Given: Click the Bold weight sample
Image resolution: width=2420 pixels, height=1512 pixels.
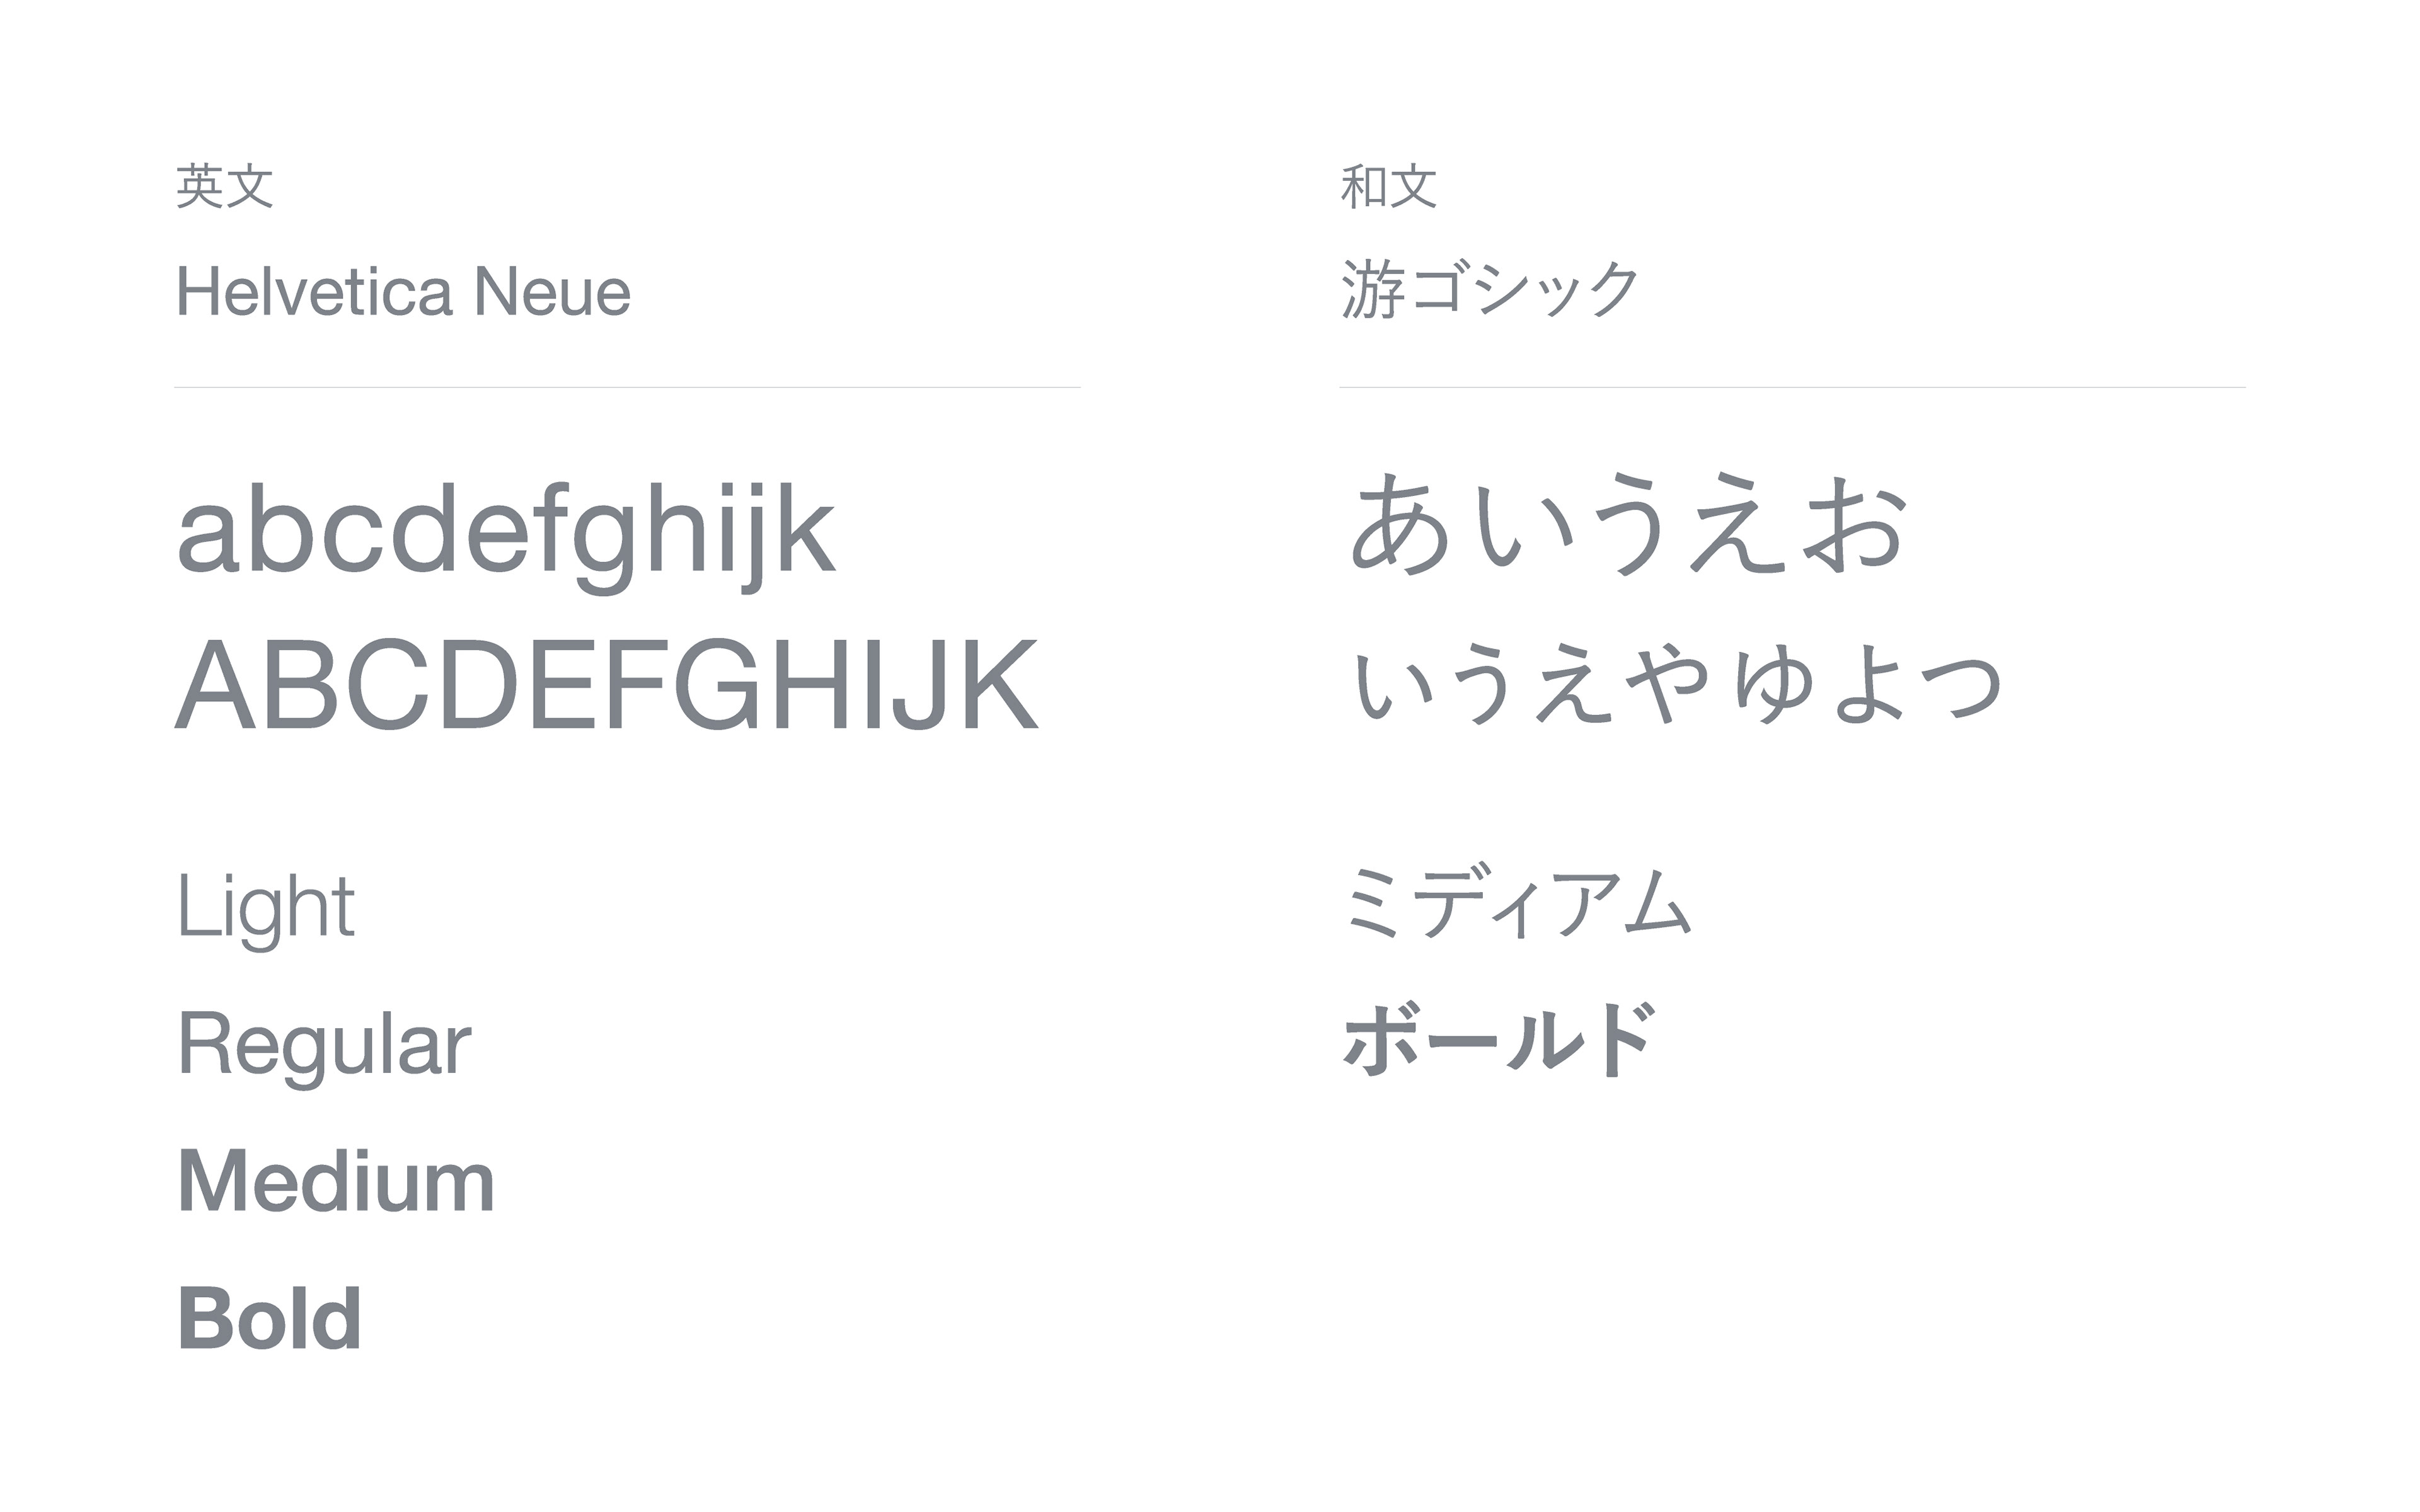Looking at the screenshot, I should point(269,1318).
